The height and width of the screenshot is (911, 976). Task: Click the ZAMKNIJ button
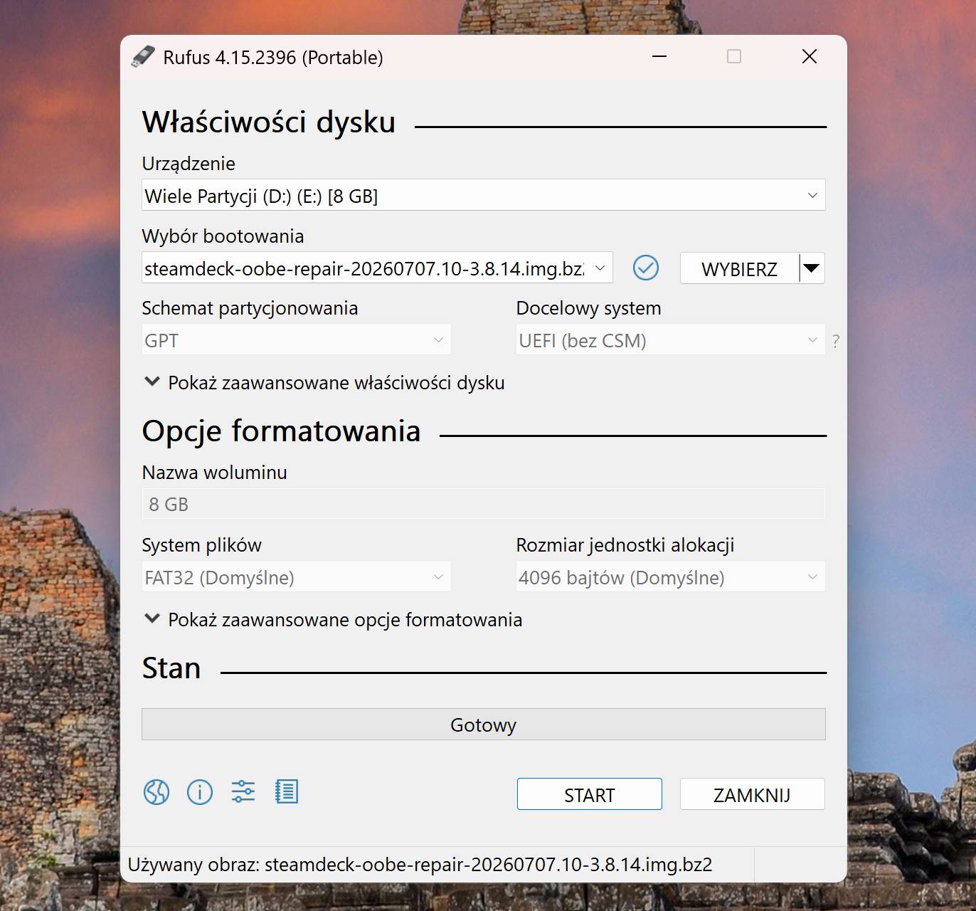point(753,794)
